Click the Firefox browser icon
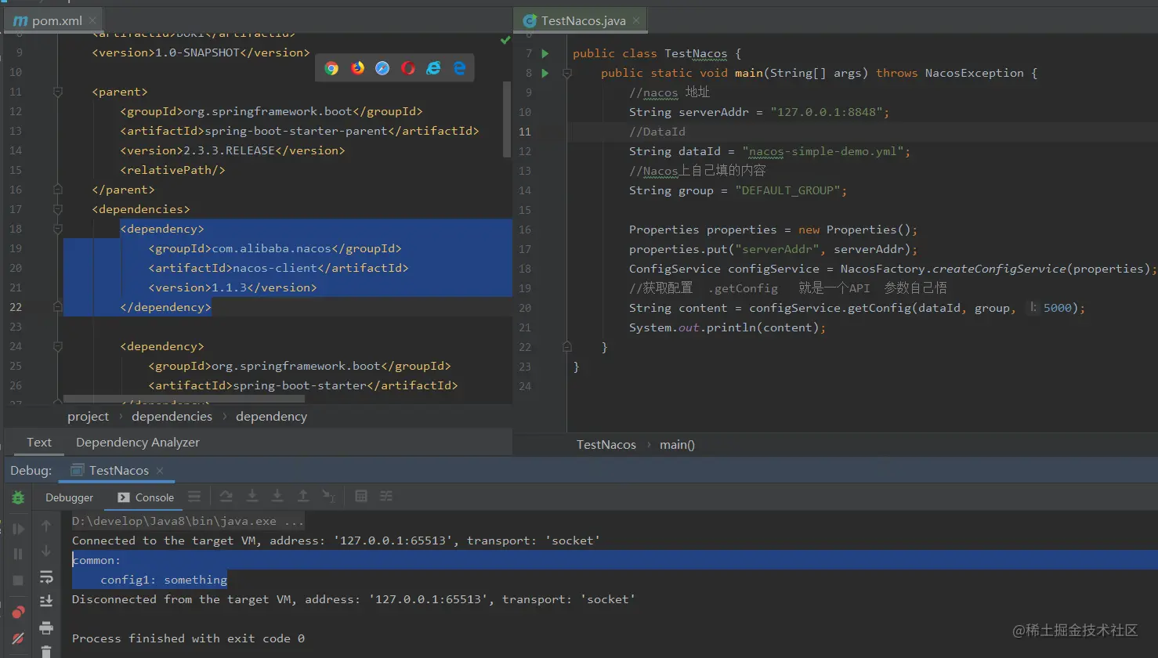Viewport: 1158px width, 658px height. (x=357, y=68)
